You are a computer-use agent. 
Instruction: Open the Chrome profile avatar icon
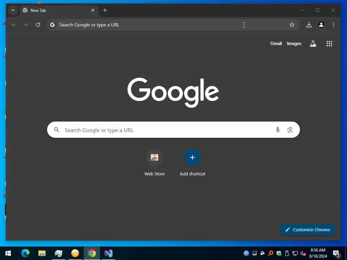321,25
